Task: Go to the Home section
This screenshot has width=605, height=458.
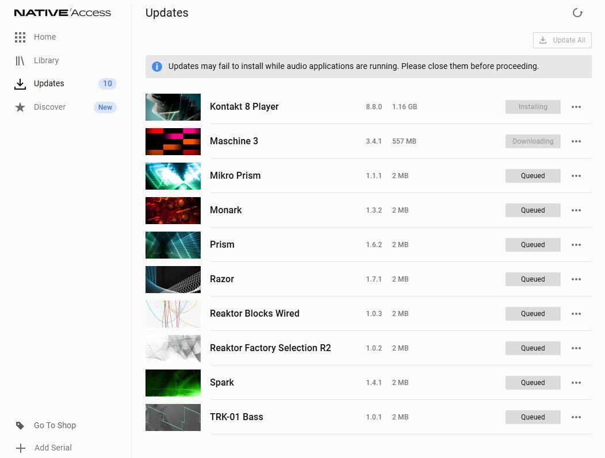Action: tap(45, 37)
